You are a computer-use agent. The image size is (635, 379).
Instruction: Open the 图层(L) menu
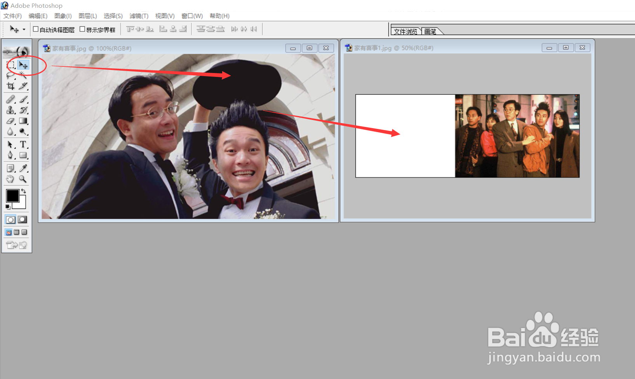(88, 16)
